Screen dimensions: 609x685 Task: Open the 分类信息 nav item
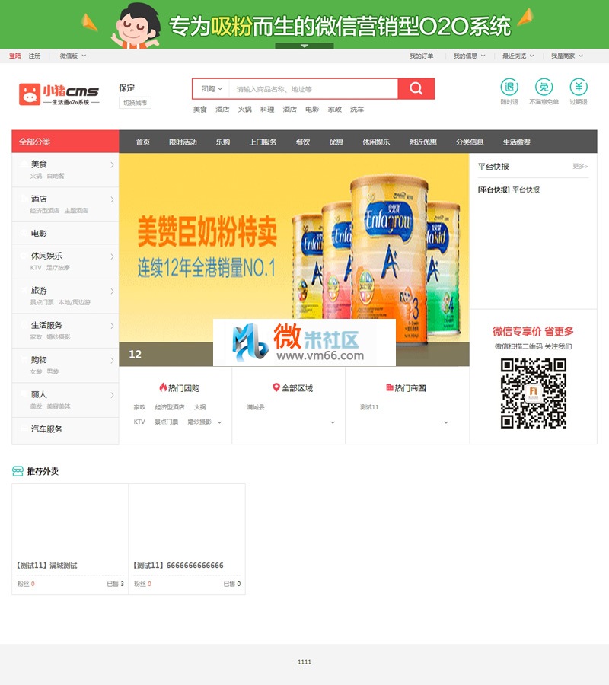point(470,142)
